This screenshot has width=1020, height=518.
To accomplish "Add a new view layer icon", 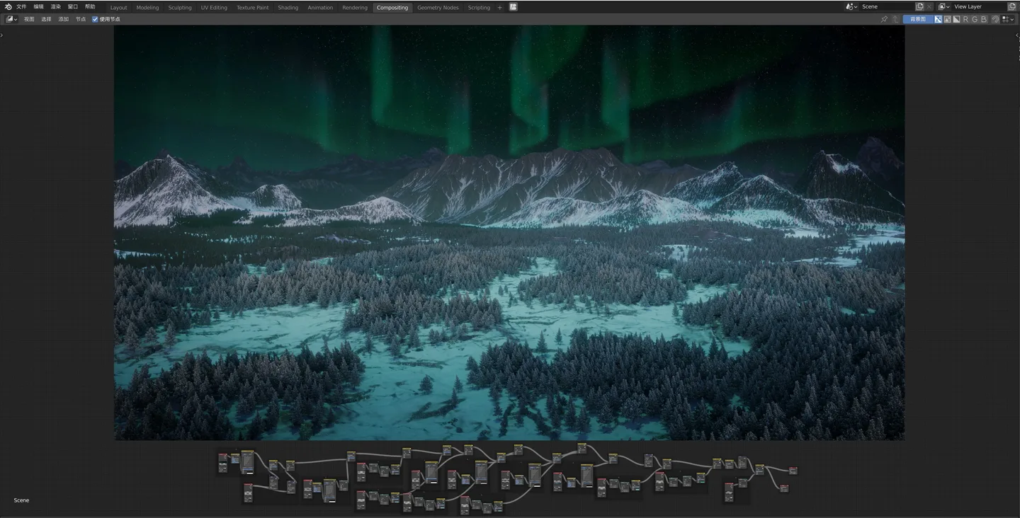I will (1011, 6).
